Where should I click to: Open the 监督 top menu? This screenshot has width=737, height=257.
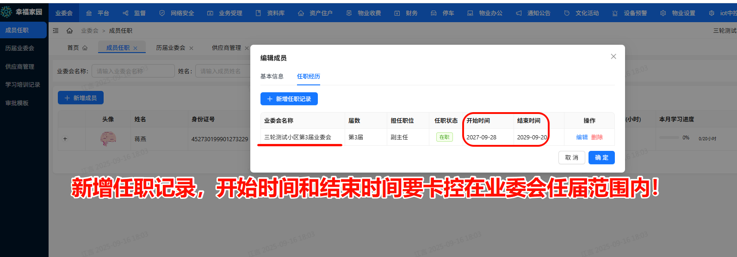[134, 13]
